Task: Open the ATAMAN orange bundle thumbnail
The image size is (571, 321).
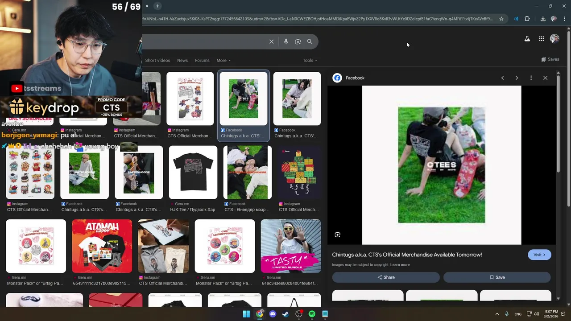Action: [x=102, y=246]
